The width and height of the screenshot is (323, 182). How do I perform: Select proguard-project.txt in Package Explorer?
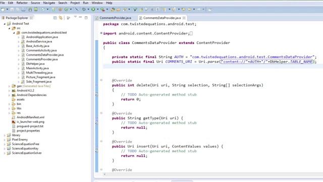[30, 126]
